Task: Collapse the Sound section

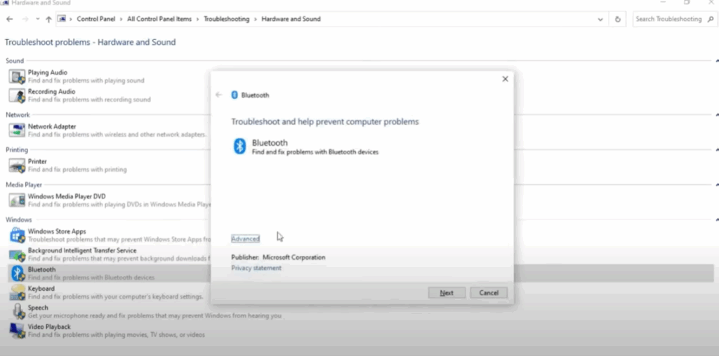Action: [x=717, y=60]
